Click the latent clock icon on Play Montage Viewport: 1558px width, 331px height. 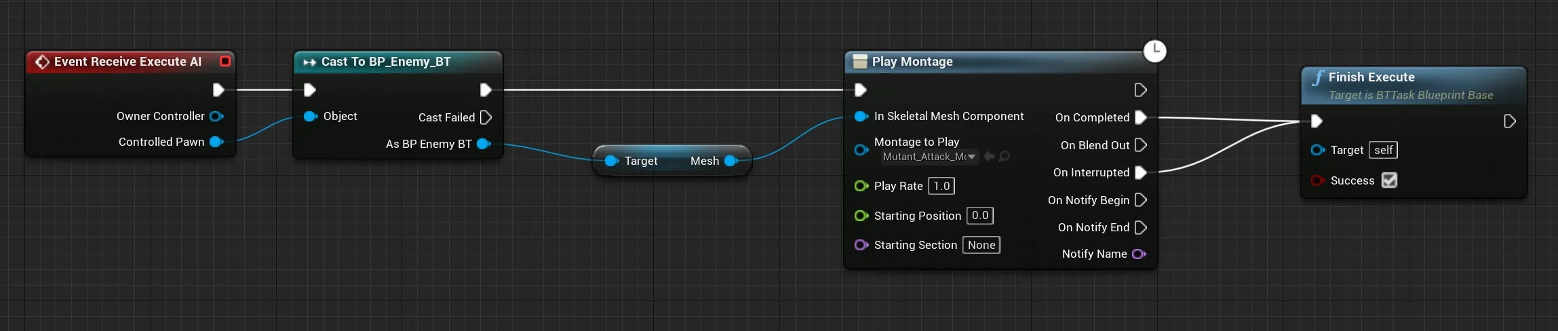tap(1154, 51)
